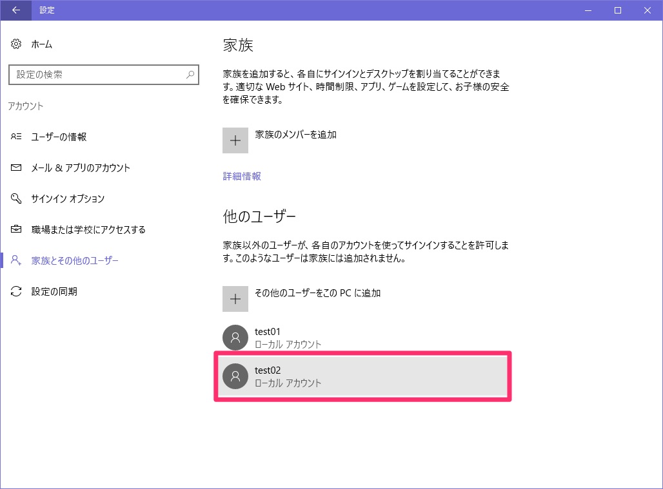Image resolution: width=663 pixels, height=489 pixels.
Task: Focus the 設定の検索 search field
Action: [104, 75]
